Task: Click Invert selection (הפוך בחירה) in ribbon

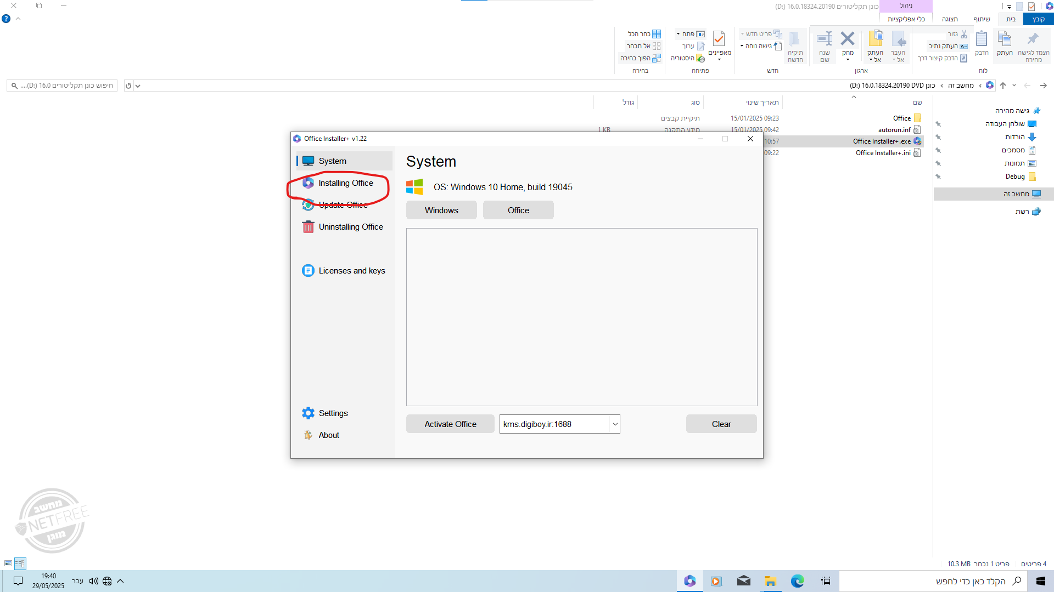Action: 640,58
